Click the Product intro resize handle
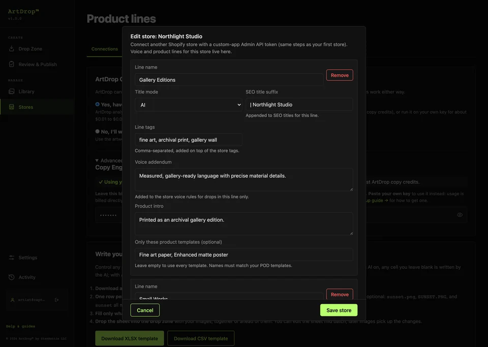488x347 pixels. point(351,233)
